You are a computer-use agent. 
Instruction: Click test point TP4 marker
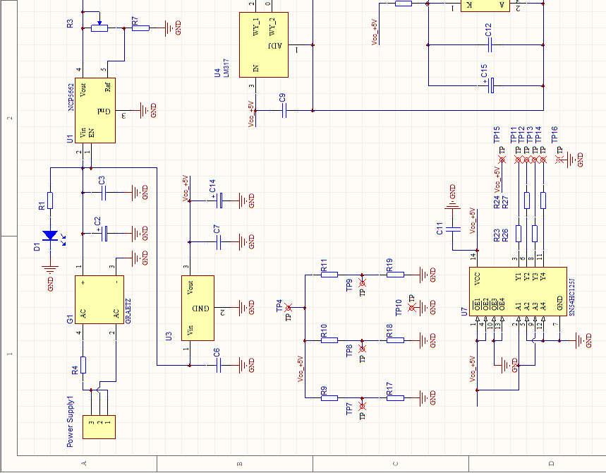[289, 308]
